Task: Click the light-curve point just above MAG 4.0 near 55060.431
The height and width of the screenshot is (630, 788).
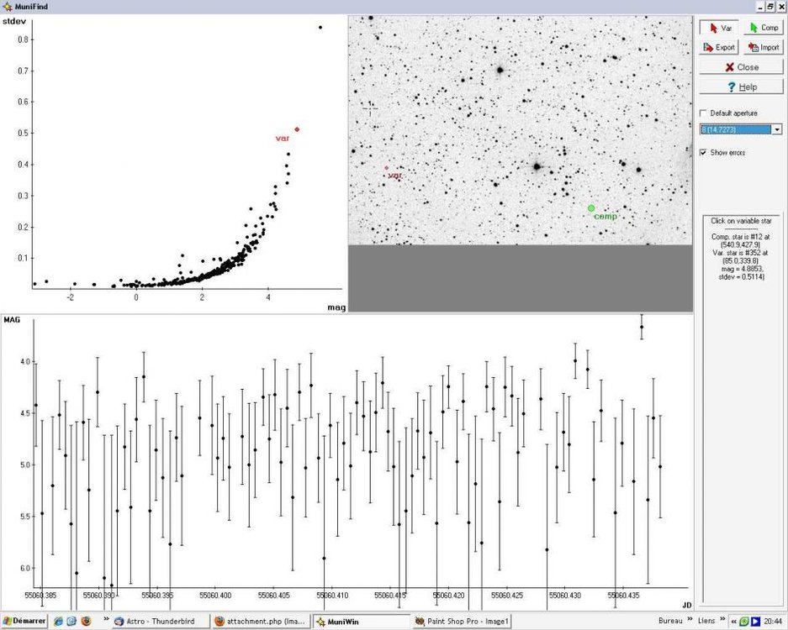Action: click(x=575, y=361)
